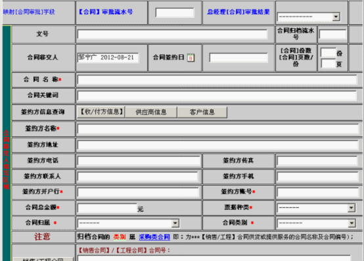
Task: Click the 签约方名称 input field
Action: (218, 129)
